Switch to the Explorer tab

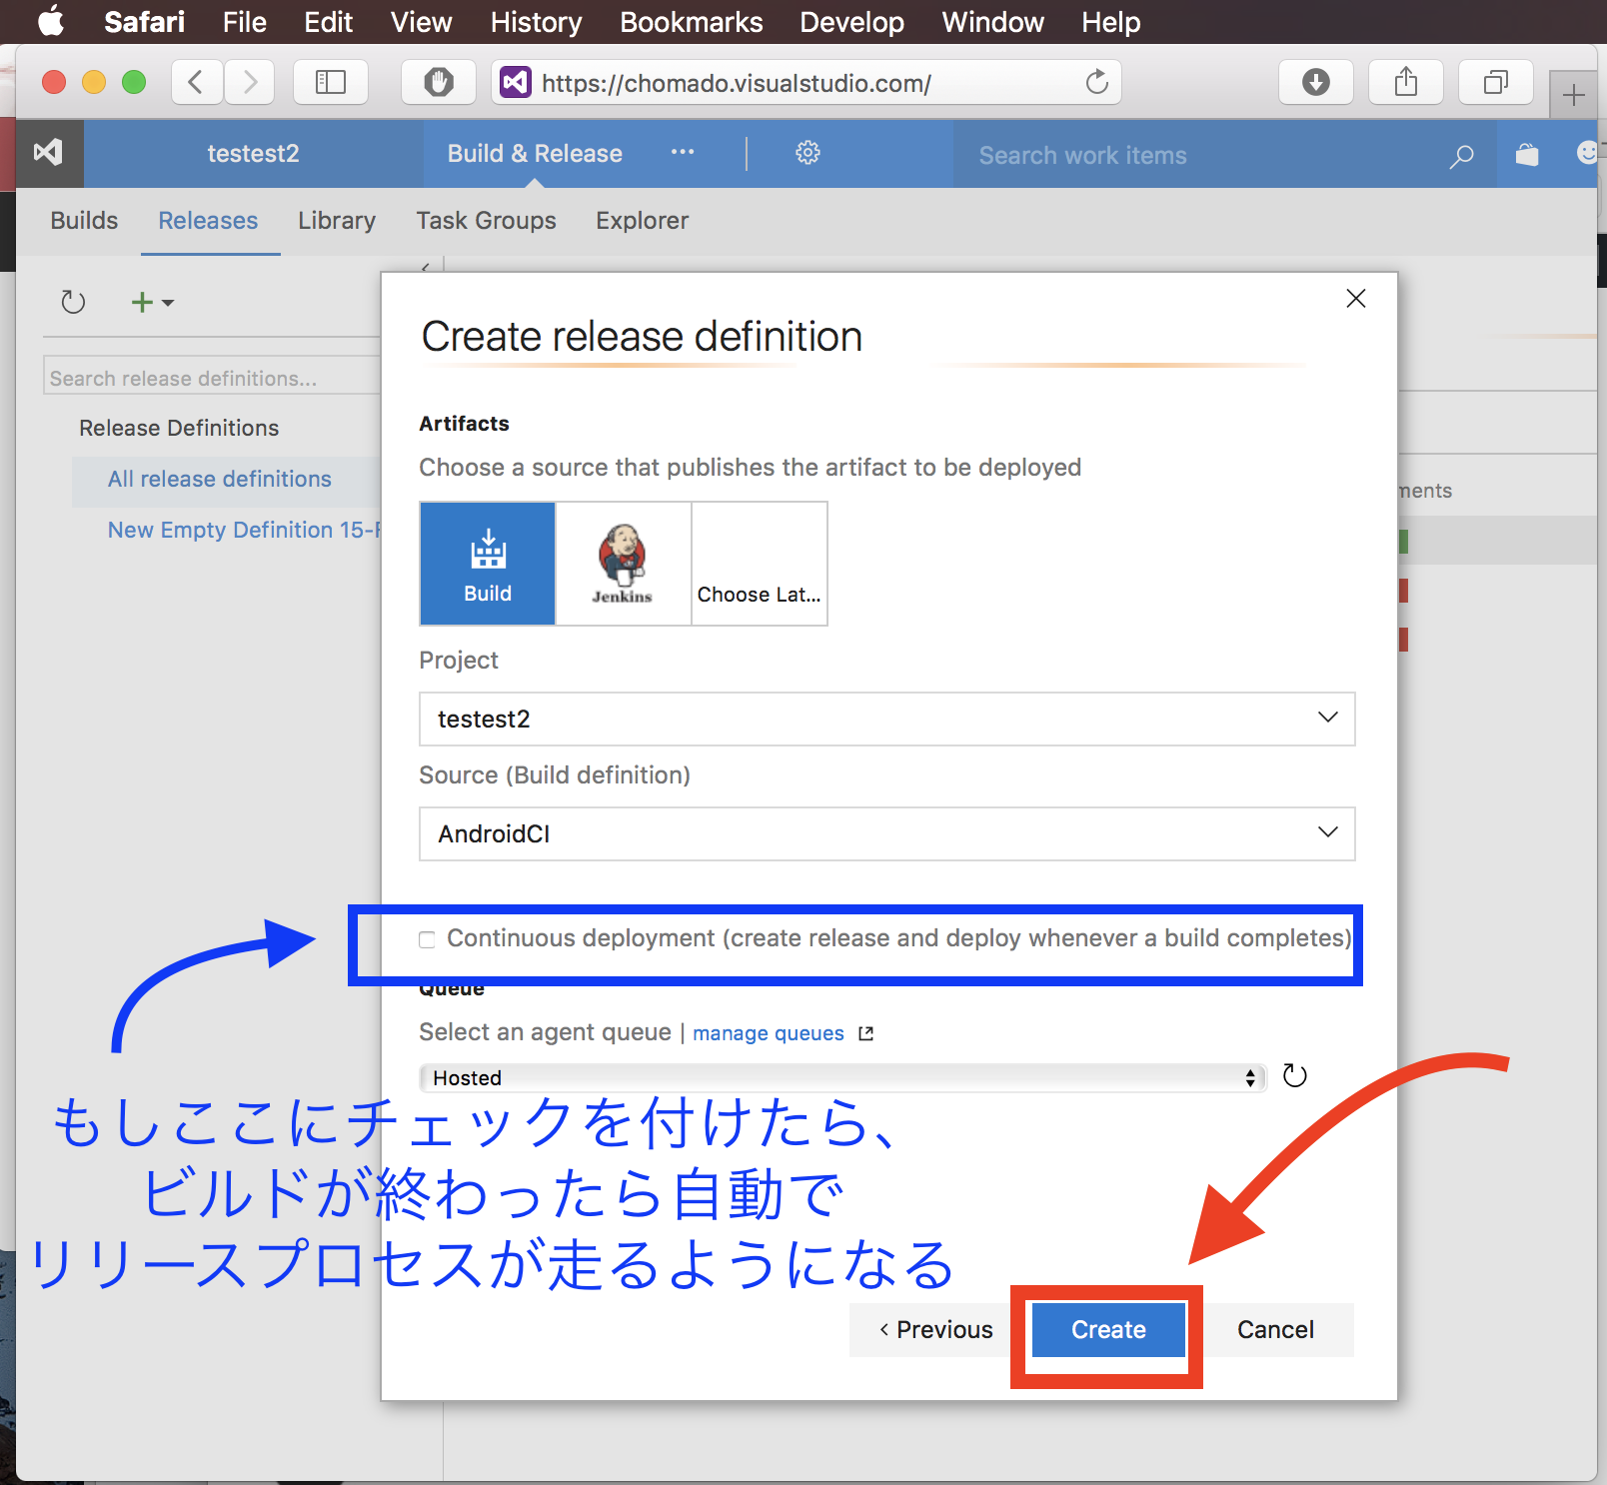(643, 220)
